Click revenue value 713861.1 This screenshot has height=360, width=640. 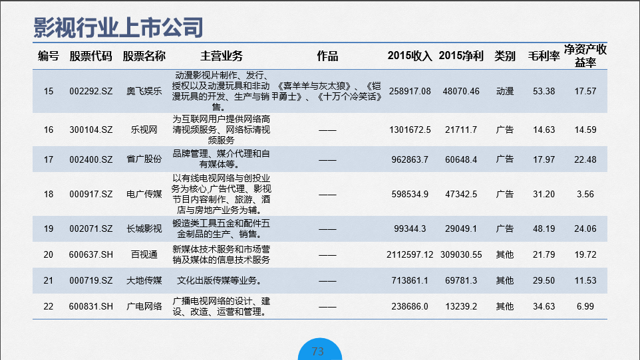[x=410, y=280]
